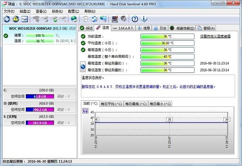This screenshot has height=166, width=242.
Task: Click the 最高温度（曾经测量的）2016-06-30 11:23:14 timestamp
Action: point(215,63)
